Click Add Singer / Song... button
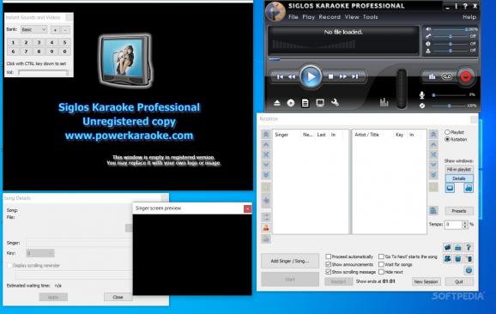The image size is (496, 314). tap(290, 261)
